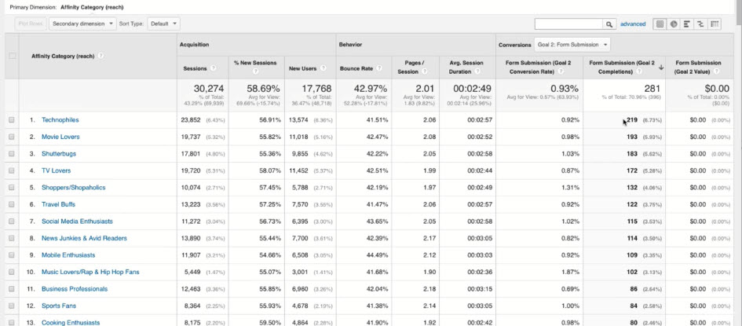The image size is (742, 326).
Task: Sort by the New Users column header
Action: 302,68
